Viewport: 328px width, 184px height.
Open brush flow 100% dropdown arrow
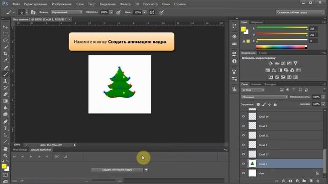pyautogui.click(x=145, y=12)
